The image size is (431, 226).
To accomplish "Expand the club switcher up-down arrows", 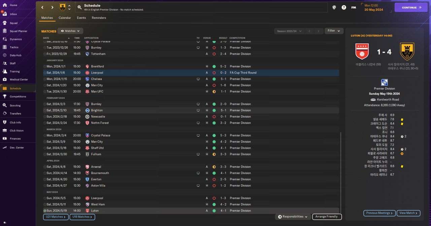I will [x=69, y=7].
